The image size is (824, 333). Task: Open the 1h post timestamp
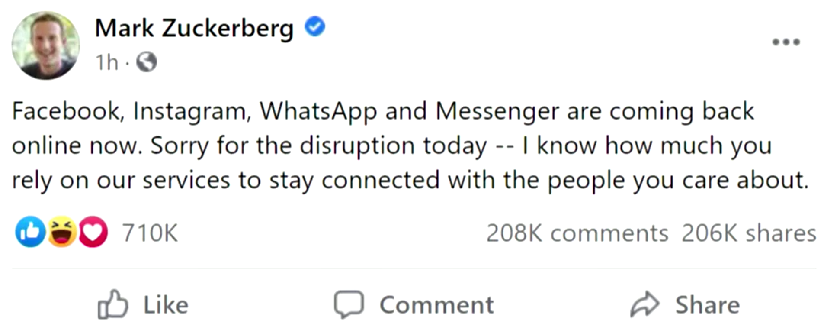click(x=106, y=62)
